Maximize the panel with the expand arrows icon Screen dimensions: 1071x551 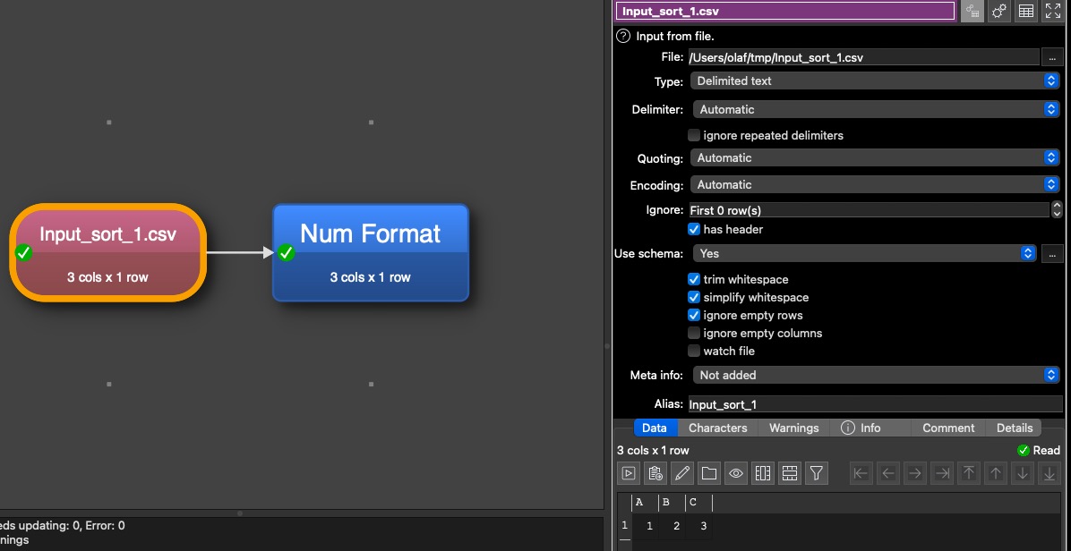[x=1052, y=11]
